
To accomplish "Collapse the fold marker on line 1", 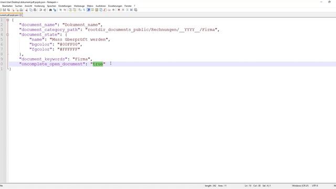I will click(x=8, y=20).
